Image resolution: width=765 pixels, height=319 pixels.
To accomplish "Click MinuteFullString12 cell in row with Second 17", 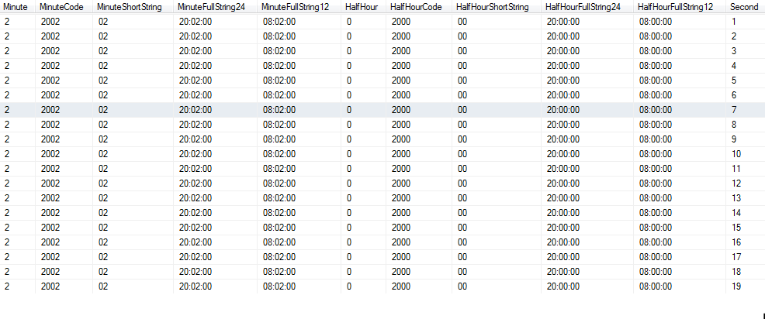I will coord(279,257).
